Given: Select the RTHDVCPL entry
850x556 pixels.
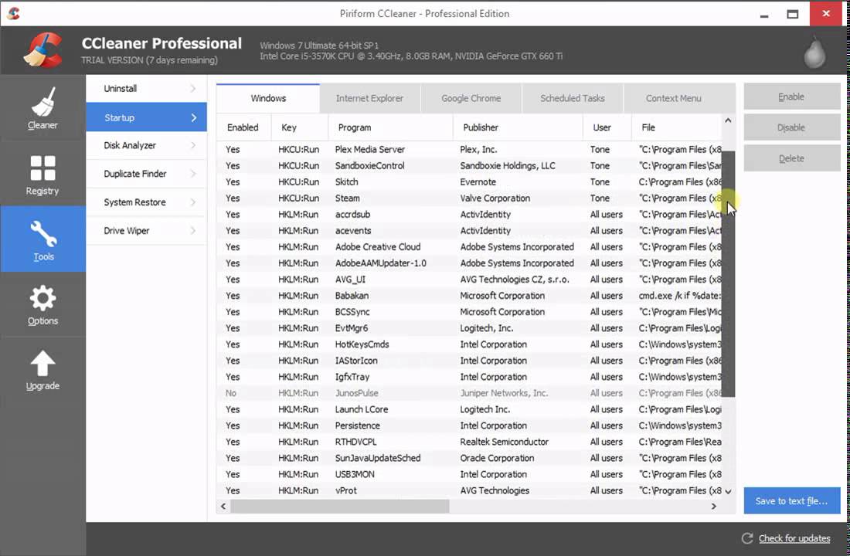Looking at the screenshot, I should click(x=470, y=442).
